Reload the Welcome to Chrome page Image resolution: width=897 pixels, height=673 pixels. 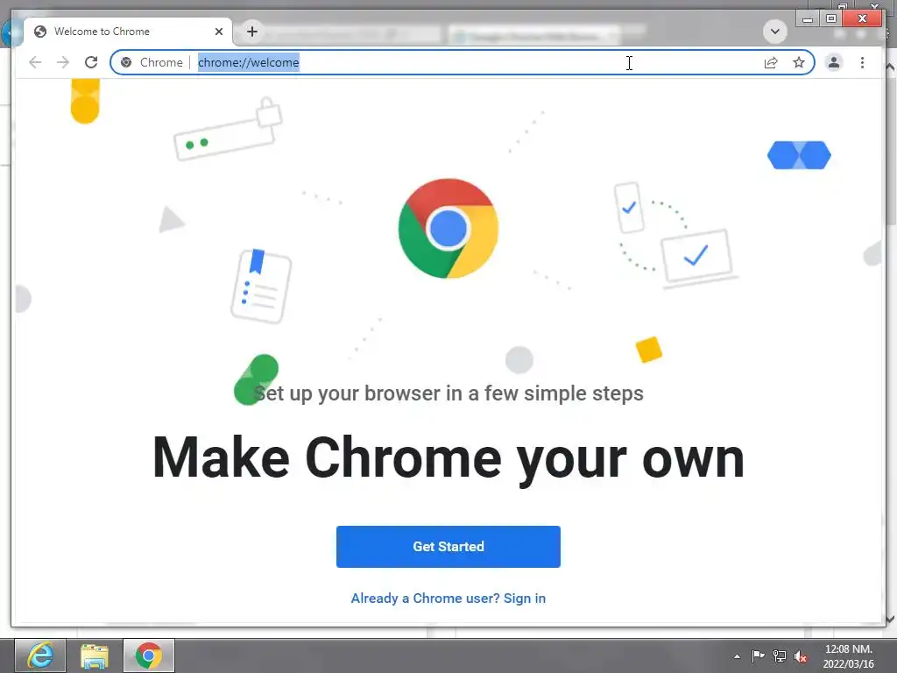(x=91, y=62)
